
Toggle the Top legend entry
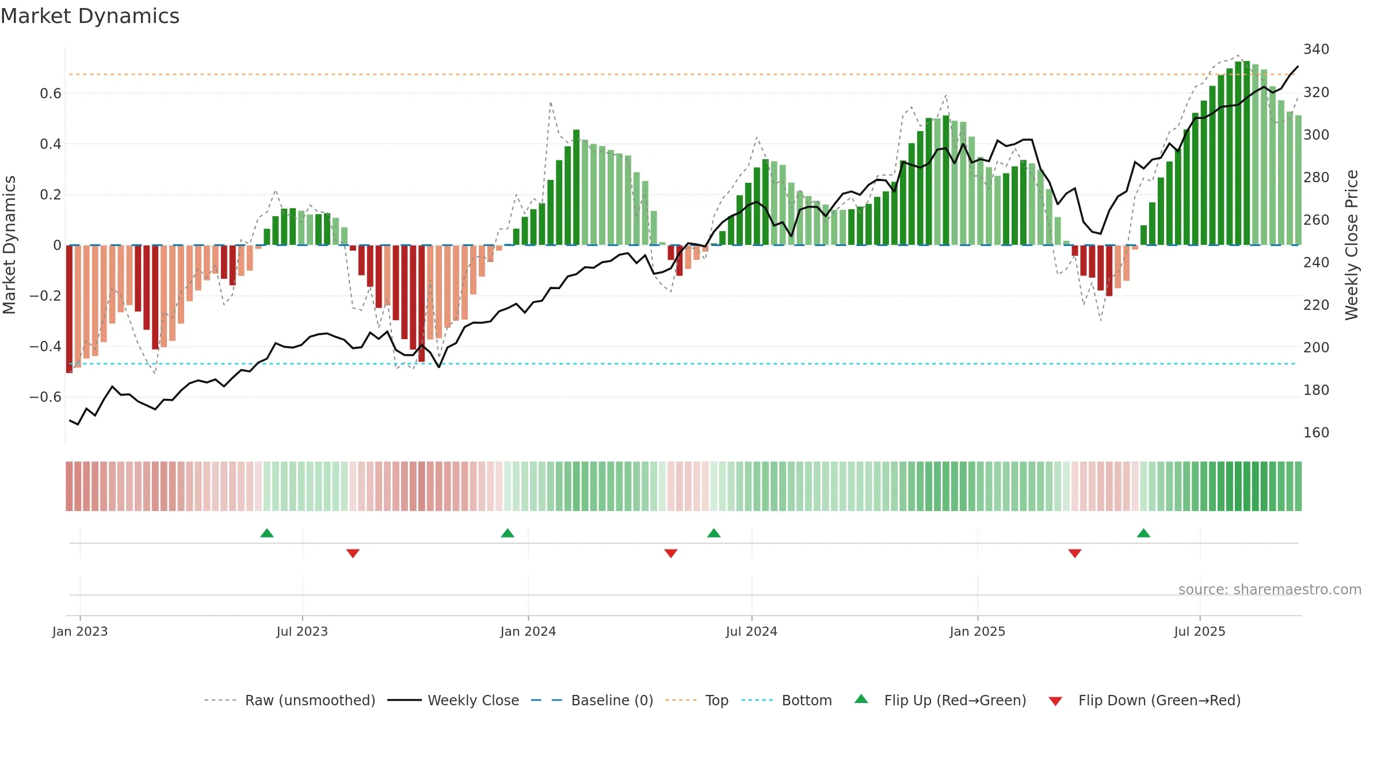pyautogui.click(x=697, y=701)
